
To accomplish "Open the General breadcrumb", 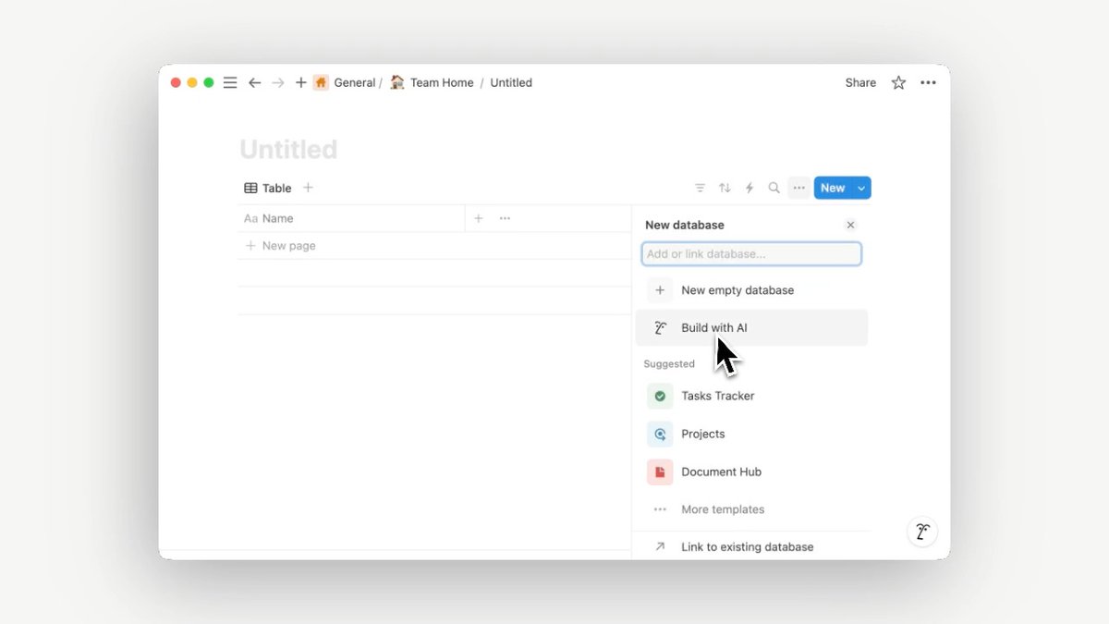I will click(x=355, y=82).
